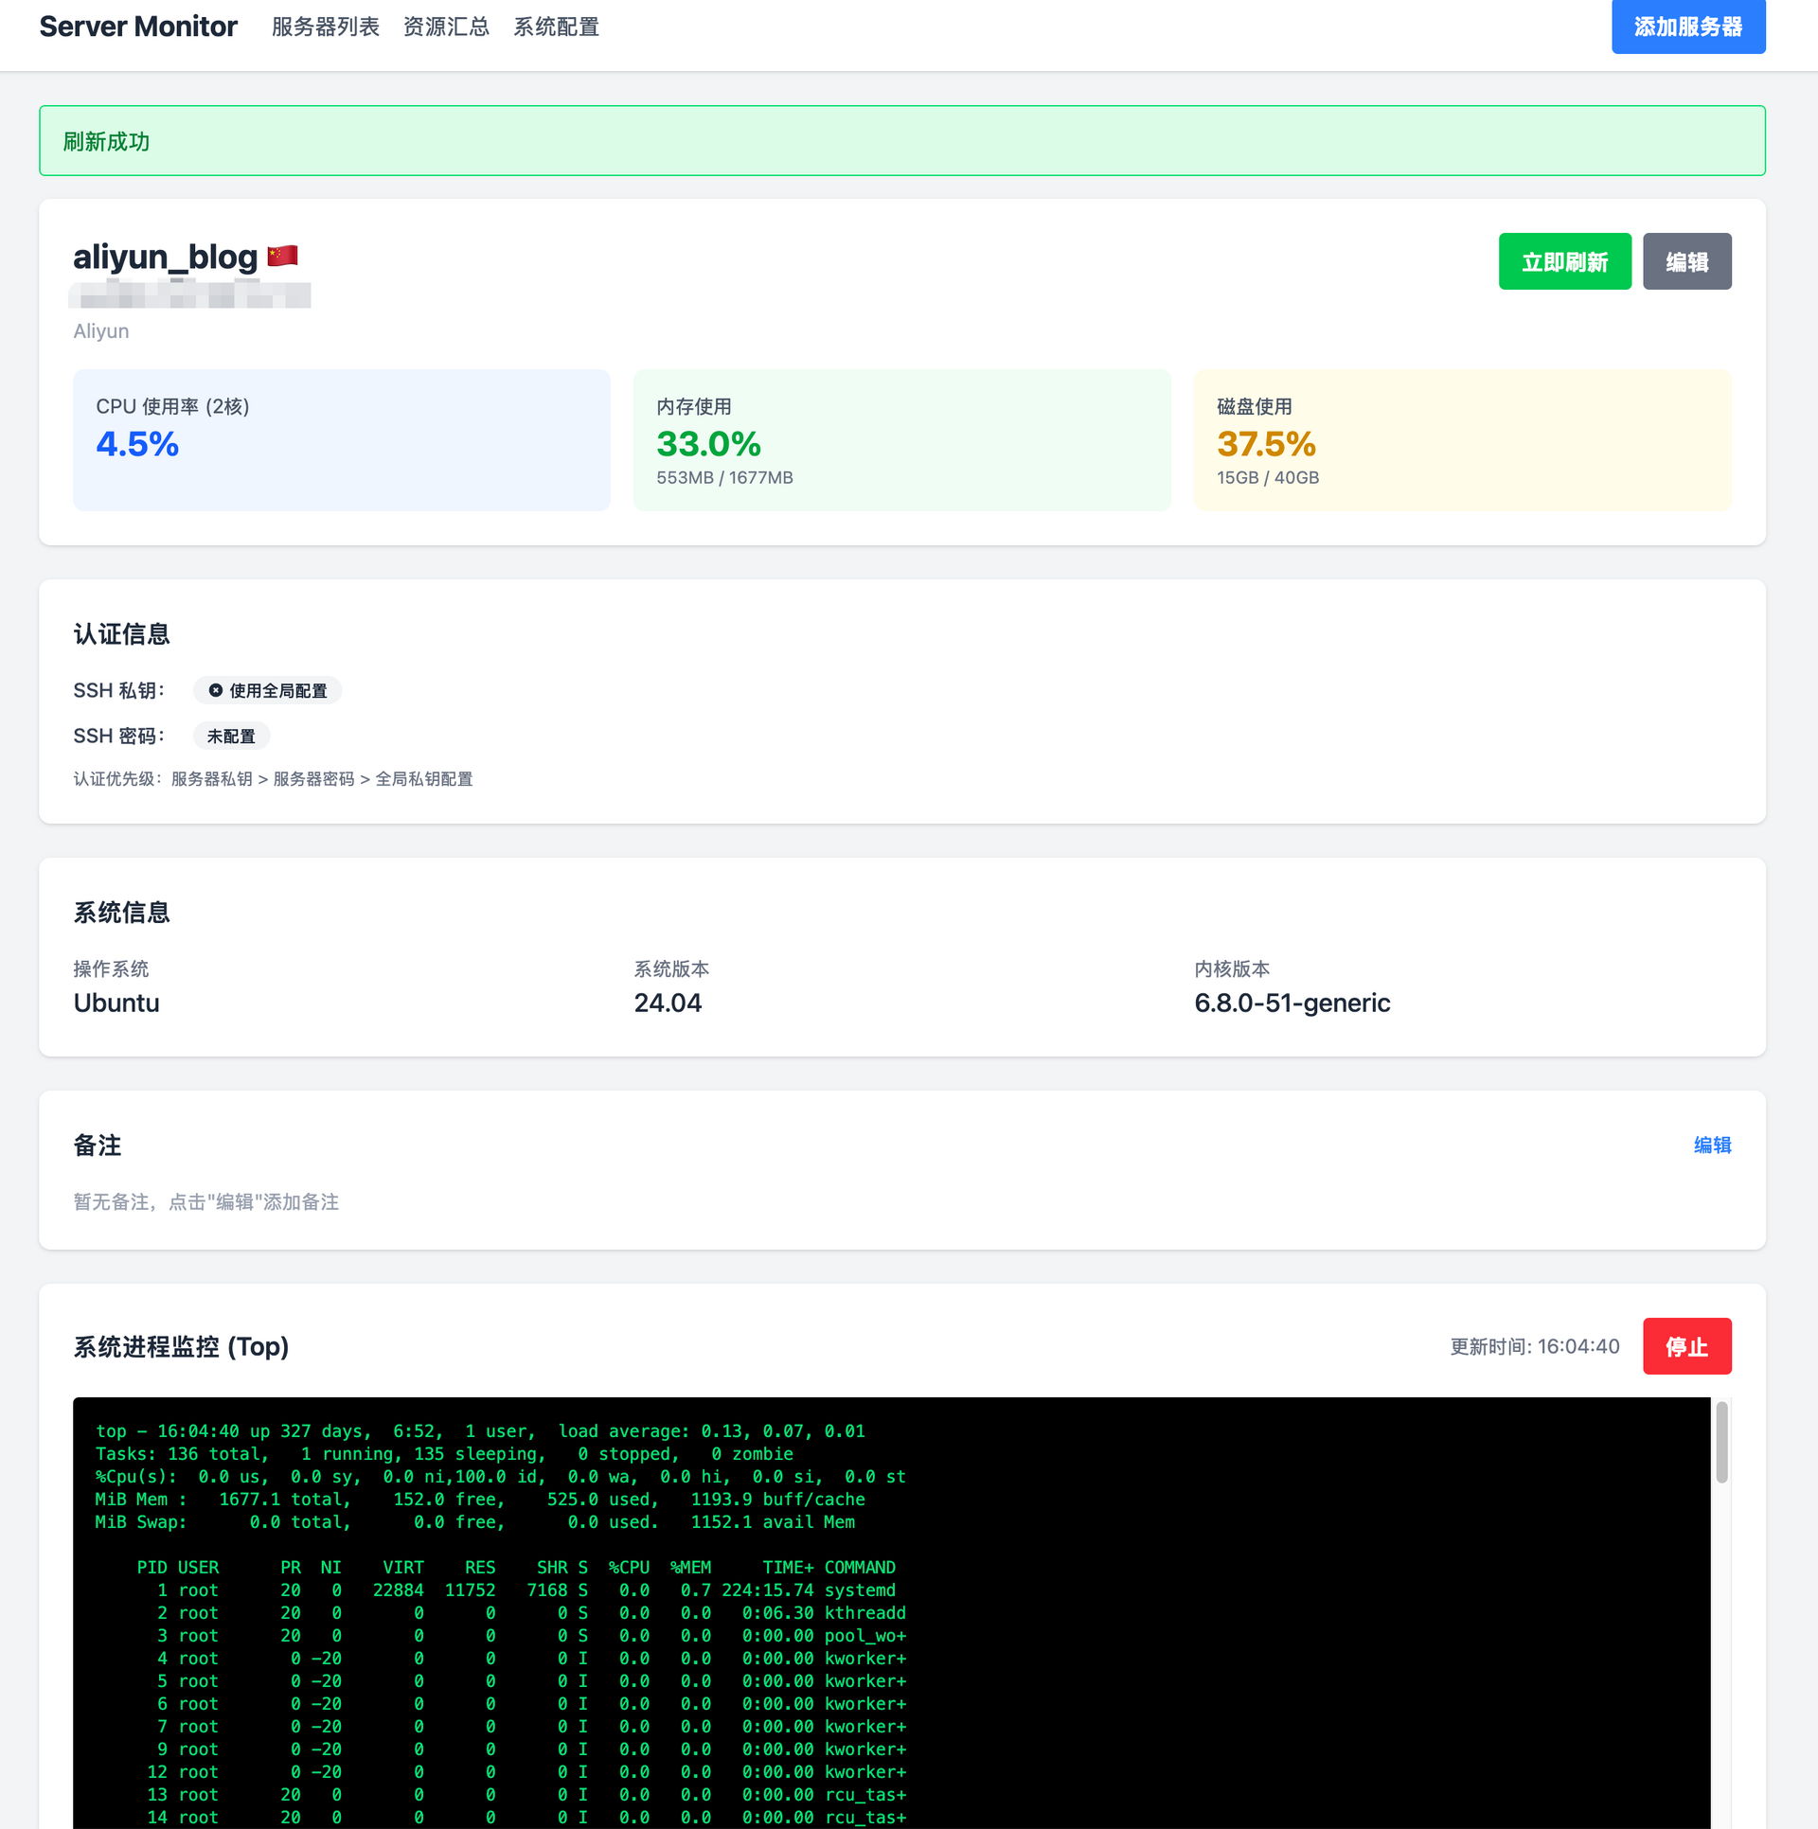Click the 更新时间 16:04:40 label
This screenshot has height=1829, width=1818.
1535,1346
